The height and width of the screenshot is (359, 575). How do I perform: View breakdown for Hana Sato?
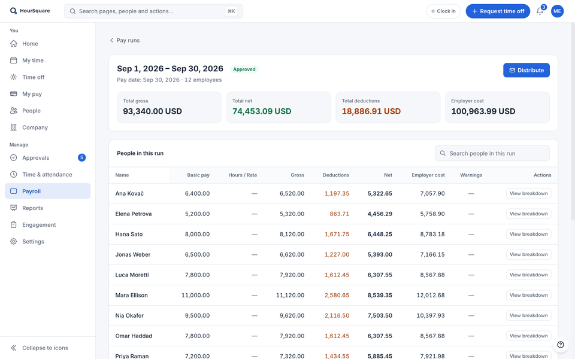(528, 234)
